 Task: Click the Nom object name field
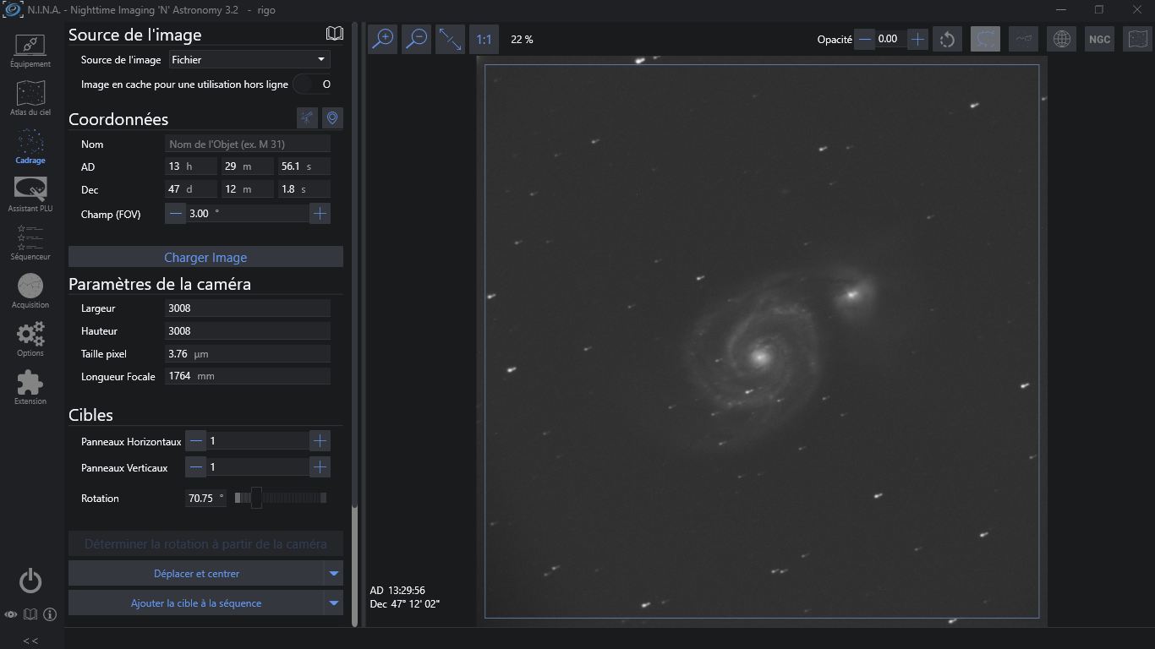point(248,145)
